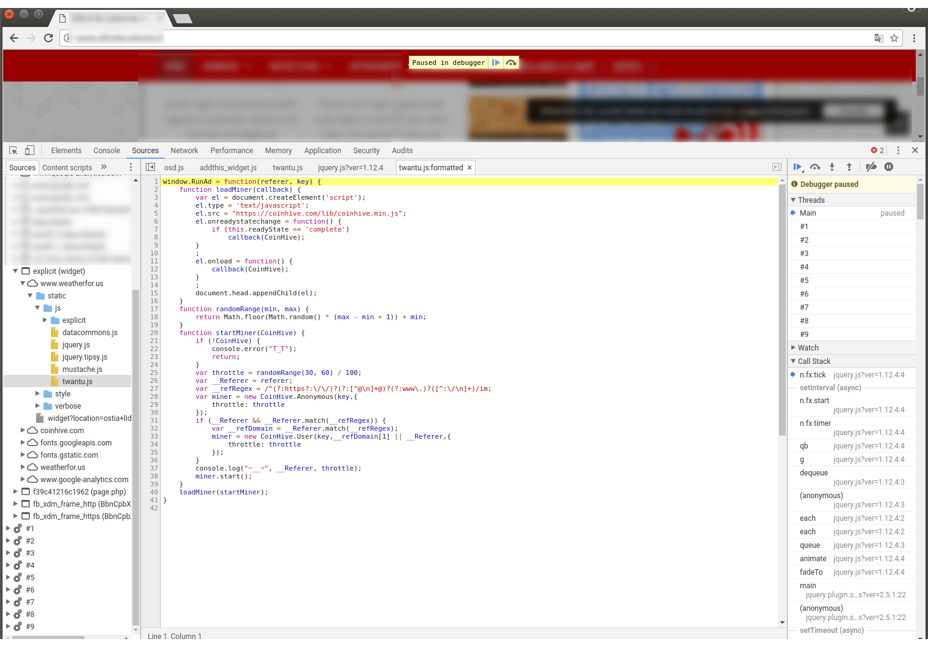Viewport: 928px width, 647px height.
Task: Select the Content scripts navigator tab
Action: click(67, 167)
